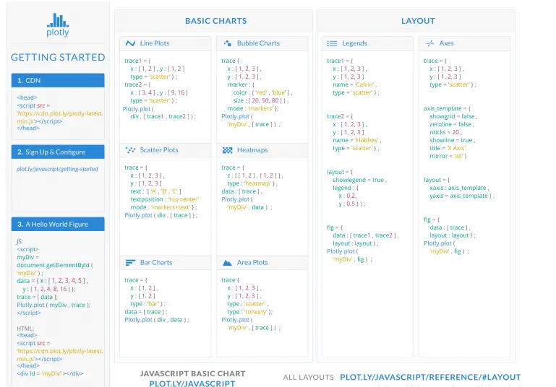Open the PLOT.LY/JAVASCRIPT link
This screenshot has width=556, height=387.
192,383
